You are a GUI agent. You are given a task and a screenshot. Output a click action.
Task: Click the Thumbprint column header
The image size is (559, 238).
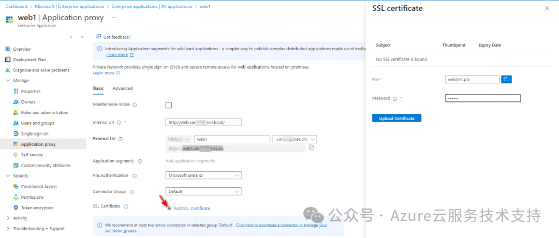454,45
